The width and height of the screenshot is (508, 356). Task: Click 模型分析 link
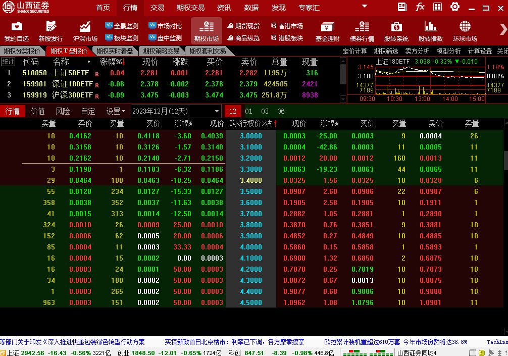pyautogui.click(x=449, y=51)
